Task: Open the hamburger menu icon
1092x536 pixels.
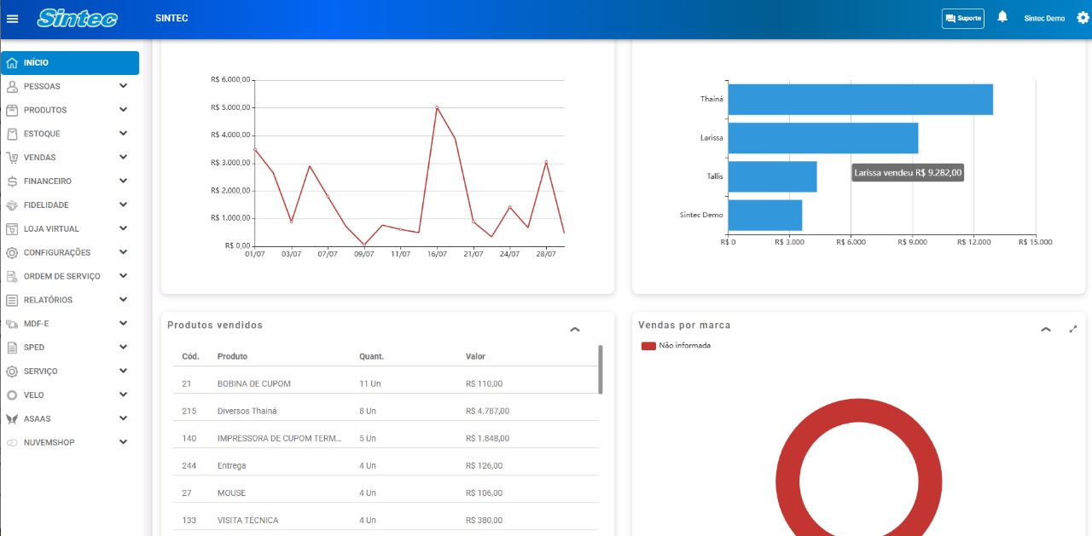Action: 12,19
